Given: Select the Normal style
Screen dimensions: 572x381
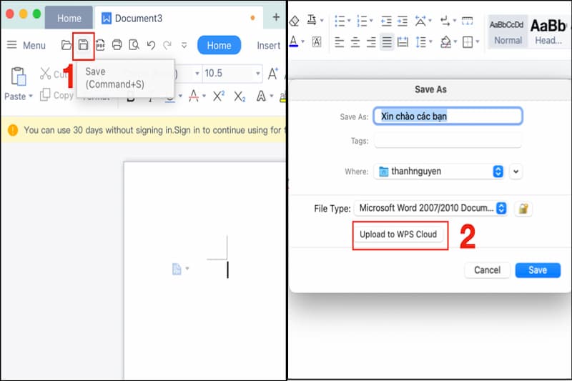Looking at the screenshot, I should 508,32.
